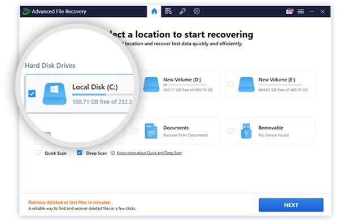Screen dimensions: 340x222
Task: Click 'No Device Found' text
Action: (274, 135)
